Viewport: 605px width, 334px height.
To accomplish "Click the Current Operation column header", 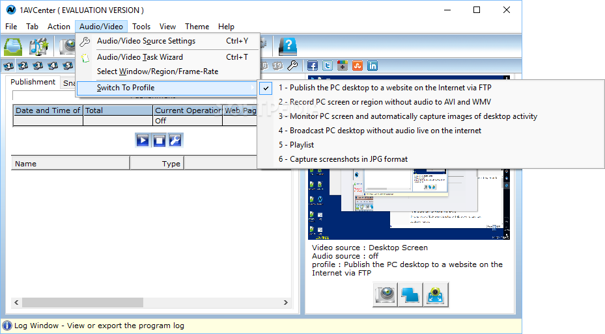I will point(188,110).
